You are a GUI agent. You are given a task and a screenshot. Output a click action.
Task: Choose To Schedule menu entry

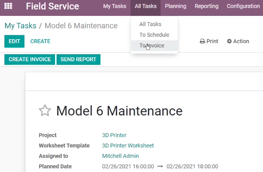point(154,35)
